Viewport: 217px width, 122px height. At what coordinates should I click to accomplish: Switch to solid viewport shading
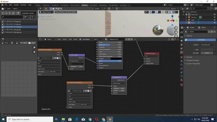tap(169, 12)
